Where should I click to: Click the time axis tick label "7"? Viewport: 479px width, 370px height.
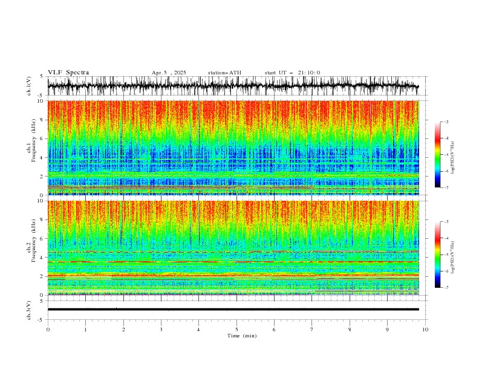click(x=312, y=329)
